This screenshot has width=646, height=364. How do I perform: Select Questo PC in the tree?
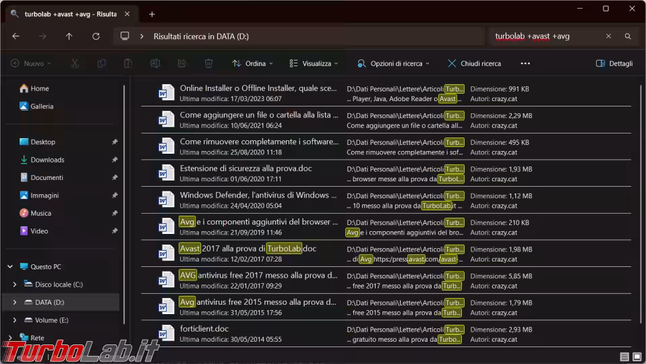[x=40, y=267]
